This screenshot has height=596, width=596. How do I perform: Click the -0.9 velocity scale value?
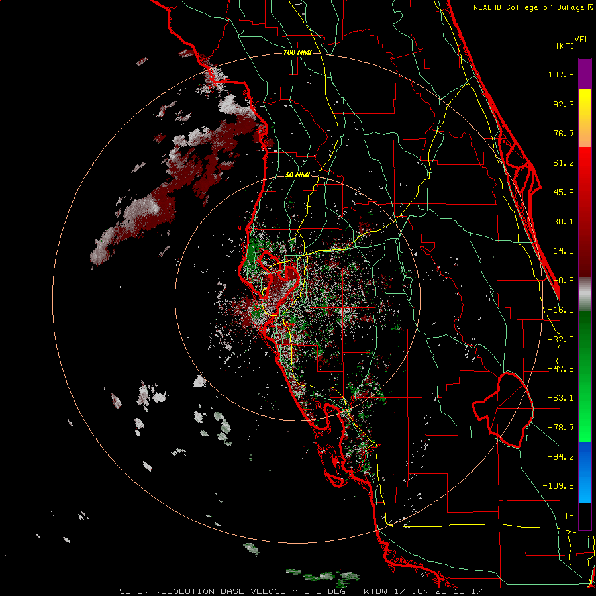click(x=564, y=281)
